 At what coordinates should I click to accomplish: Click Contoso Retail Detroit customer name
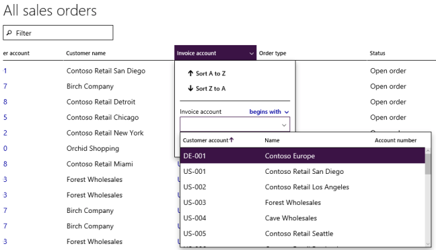pos(101,102)
